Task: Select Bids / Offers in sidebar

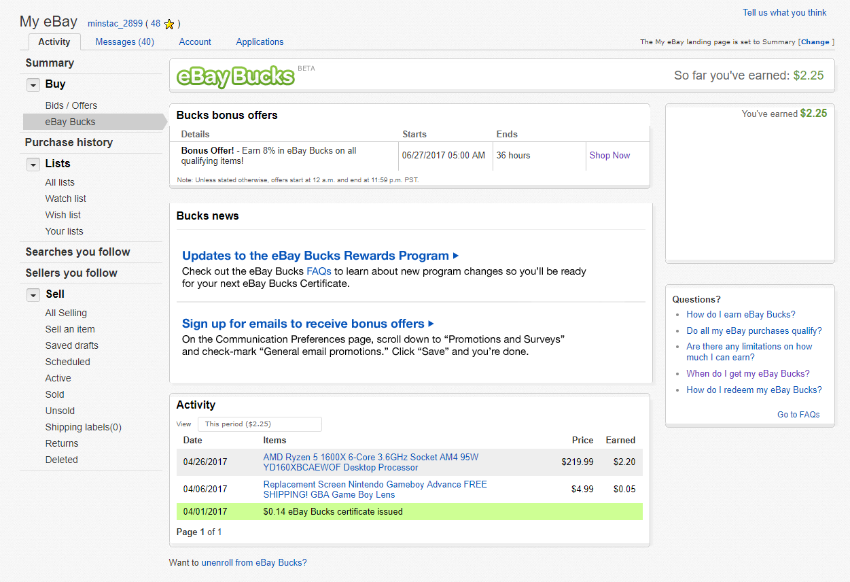Action: 71,105
